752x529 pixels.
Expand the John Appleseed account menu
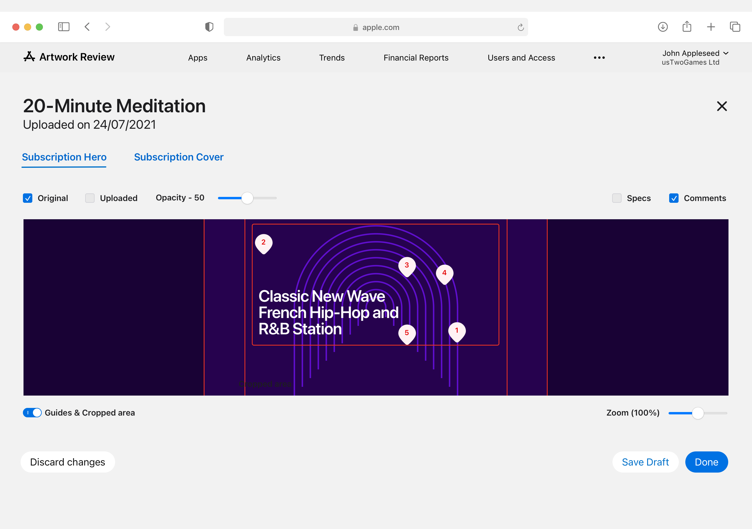[695, 57]
